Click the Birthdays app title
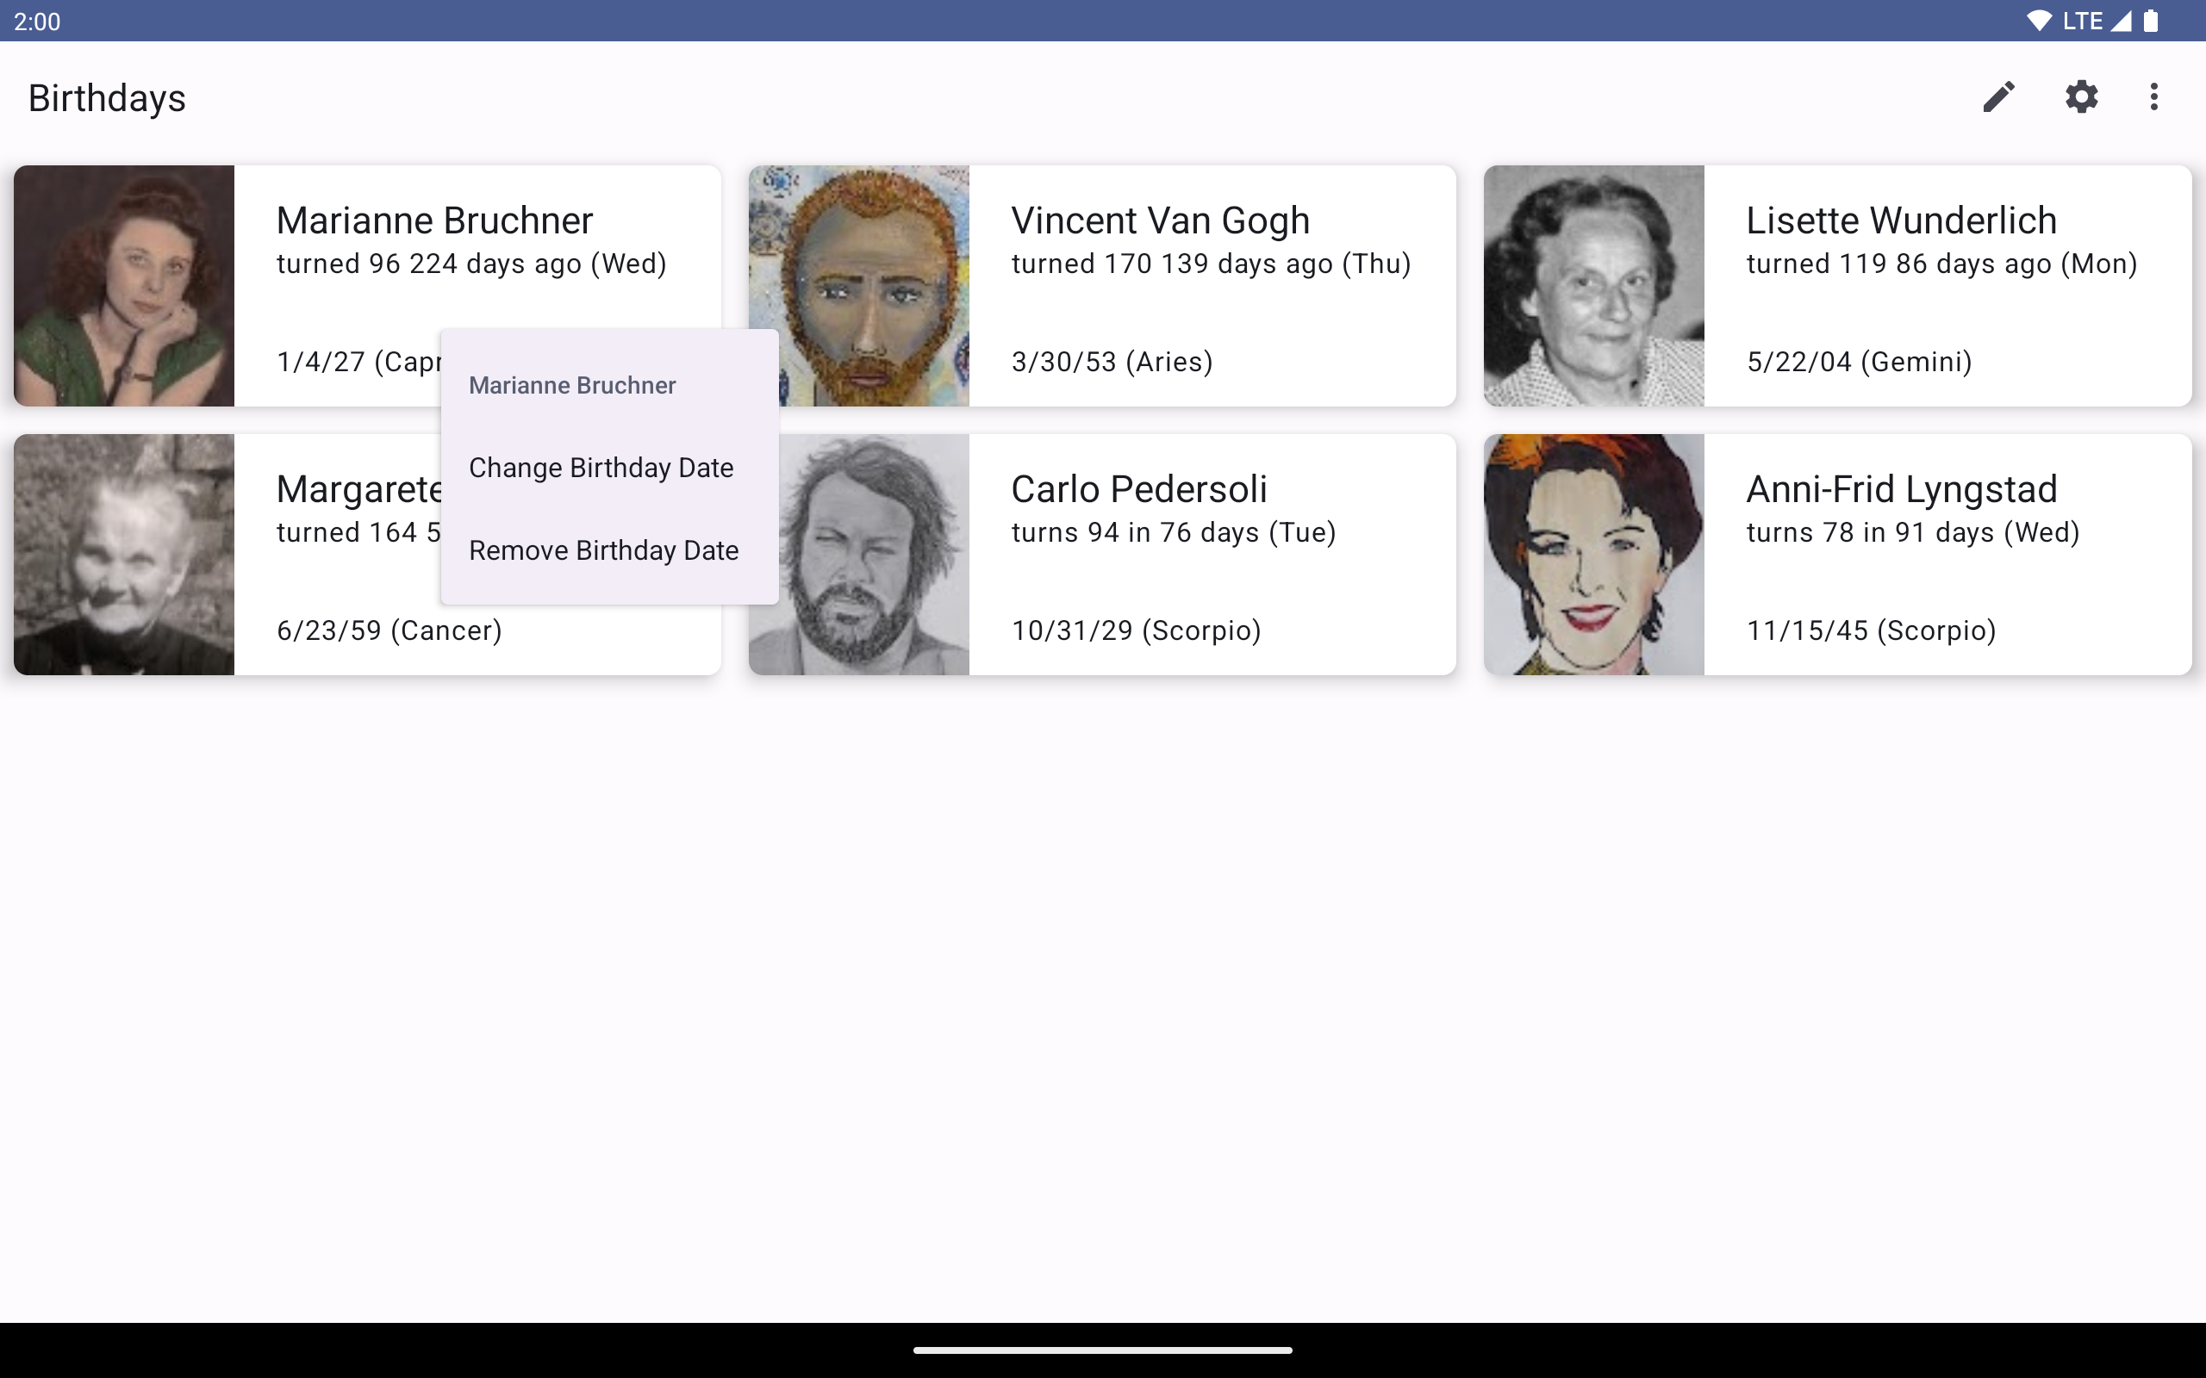The width and height of the screenshot is (2206, 1378). click(107, 97)
